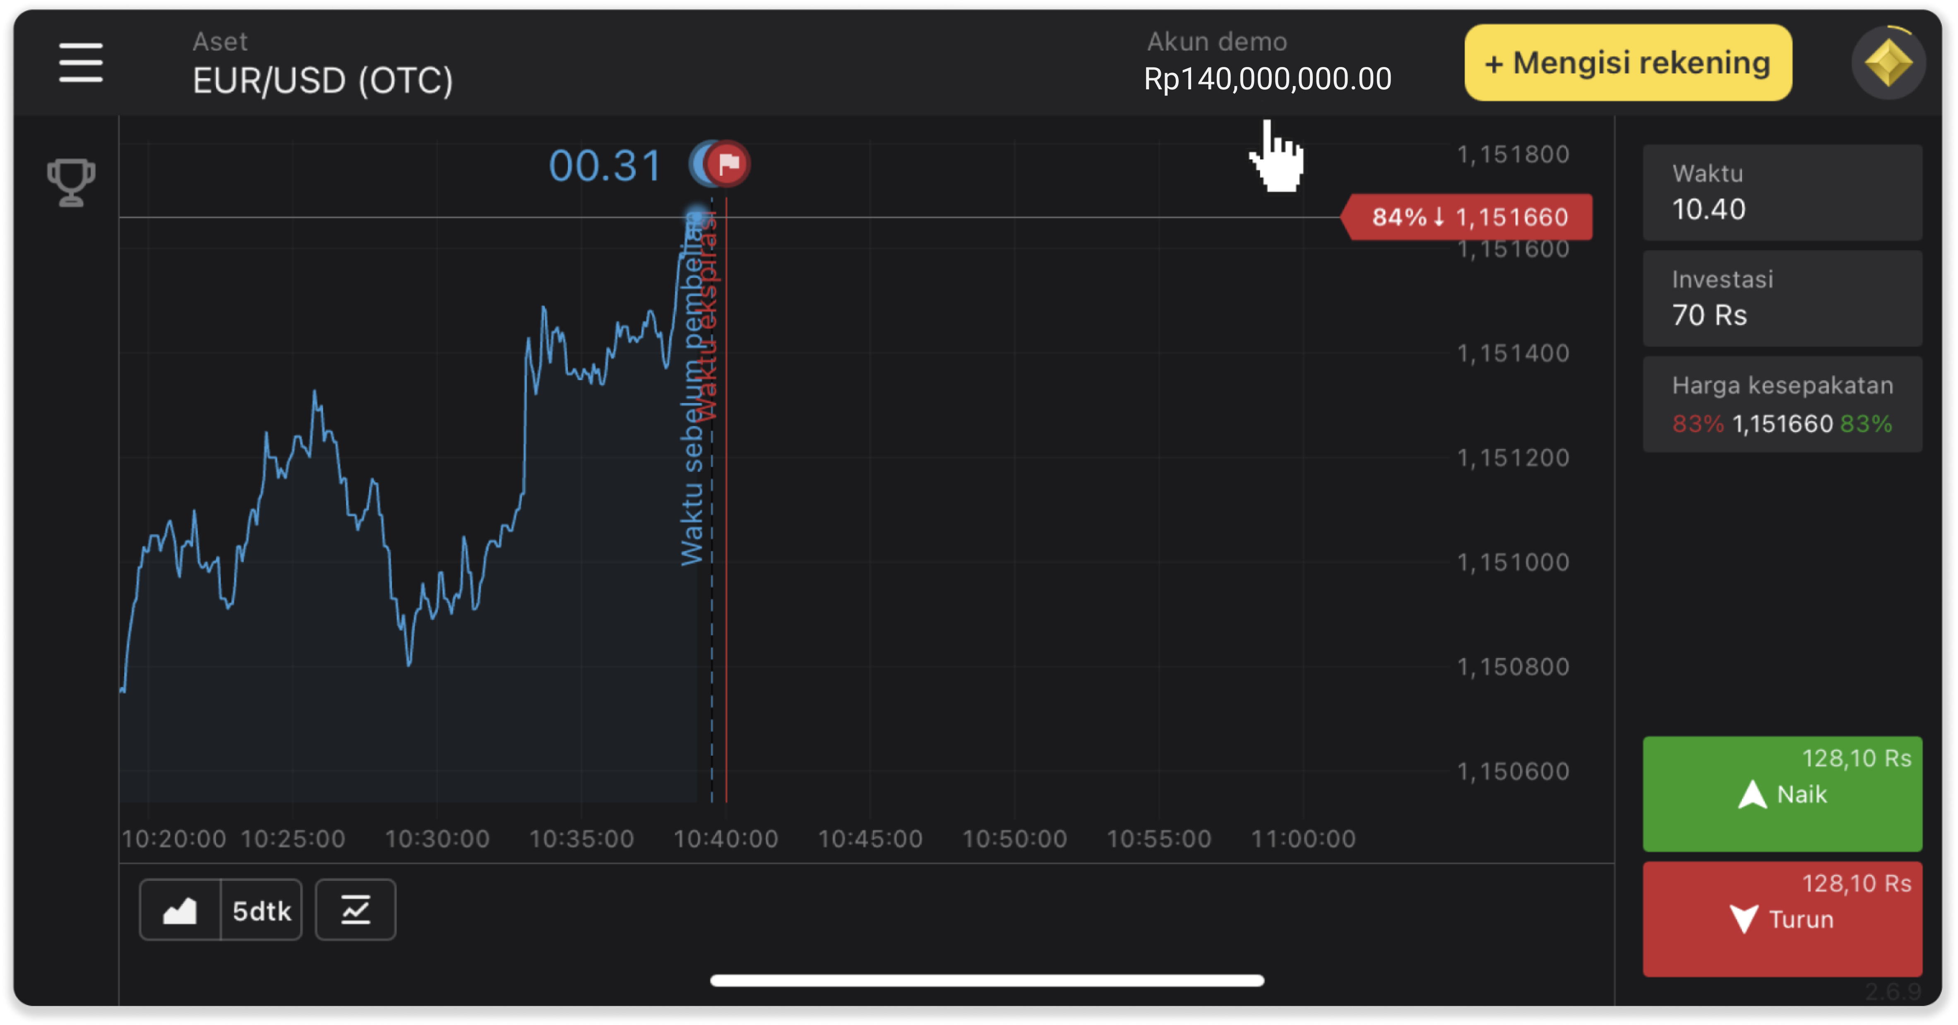Click the red 84% current price tag

tap(1468, 217)
